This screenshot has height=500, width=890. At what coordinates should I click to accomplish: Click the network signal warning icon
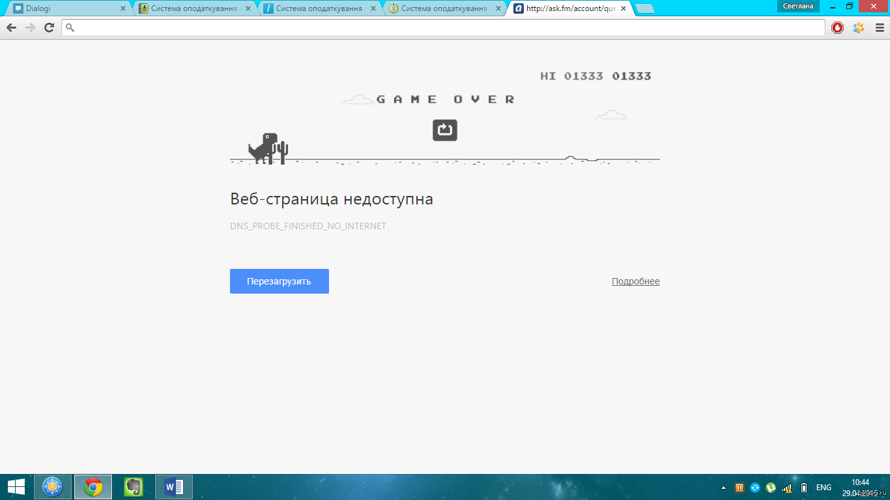pyautogui.click(x=787, y=487)
